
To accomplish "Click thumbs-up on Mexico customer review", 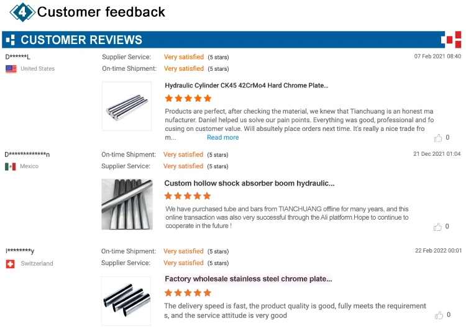I will [x=439, y=226].
